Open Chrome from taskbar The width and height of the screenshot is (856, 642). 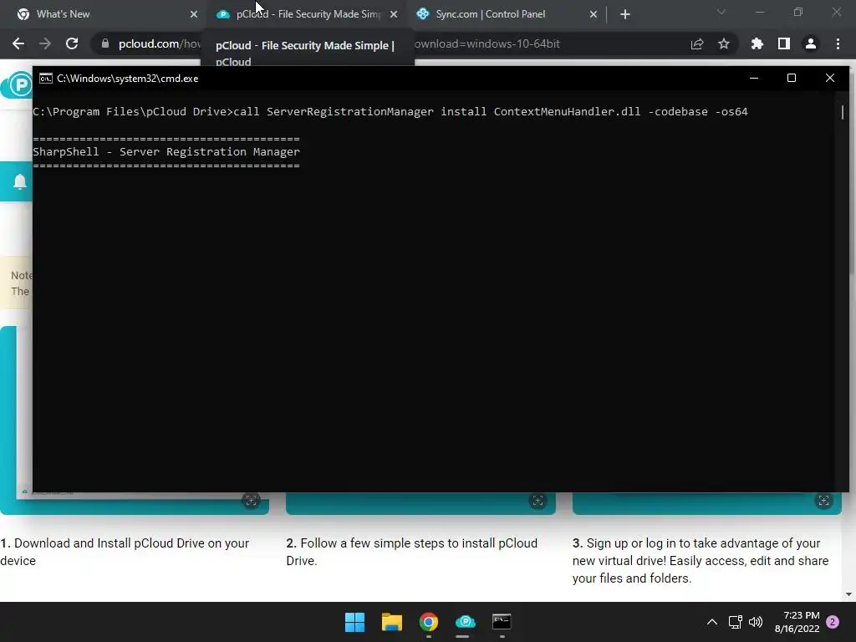pyautogui.click(x=429, y=622)
